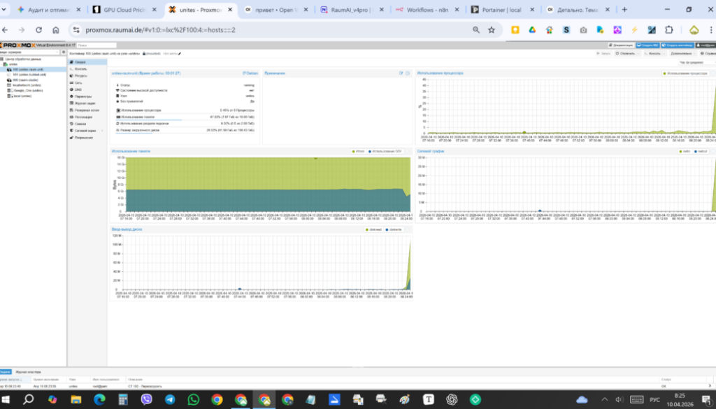The width and height of the screenshot is (716, 409).
Task: Toggle the netin series in network traffic legend
Action: (x=685, y=152)
